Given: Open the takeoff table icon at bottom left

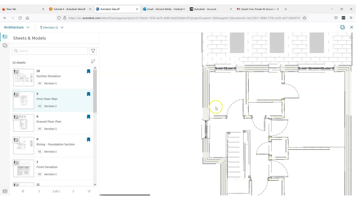Looking at the screenshot, I should point(5,191).
